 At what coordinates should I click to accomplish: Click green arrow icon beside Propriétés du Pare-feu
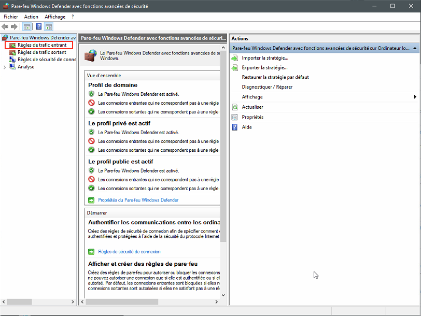pyautogui.click(x=91, y=200)
